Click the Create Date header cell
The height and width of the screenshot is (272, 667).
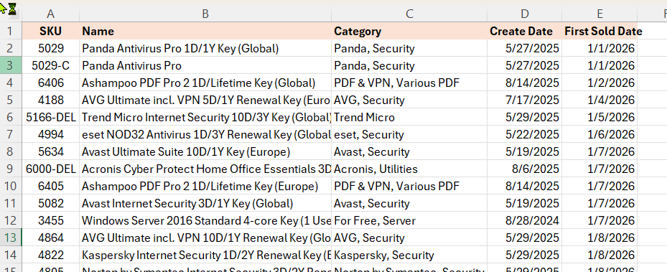[525, 31]
